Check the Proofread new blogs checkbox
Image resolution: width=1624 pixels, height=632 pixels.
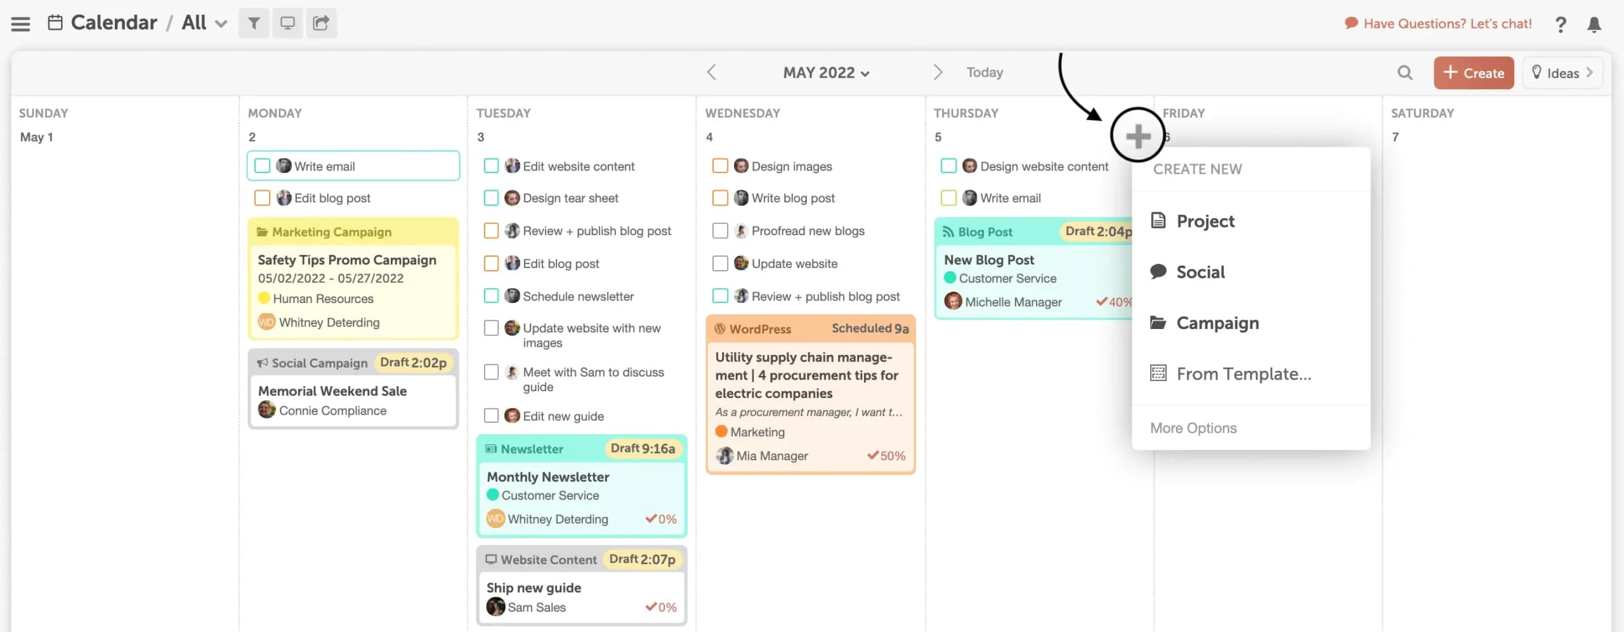coord(720,230)
